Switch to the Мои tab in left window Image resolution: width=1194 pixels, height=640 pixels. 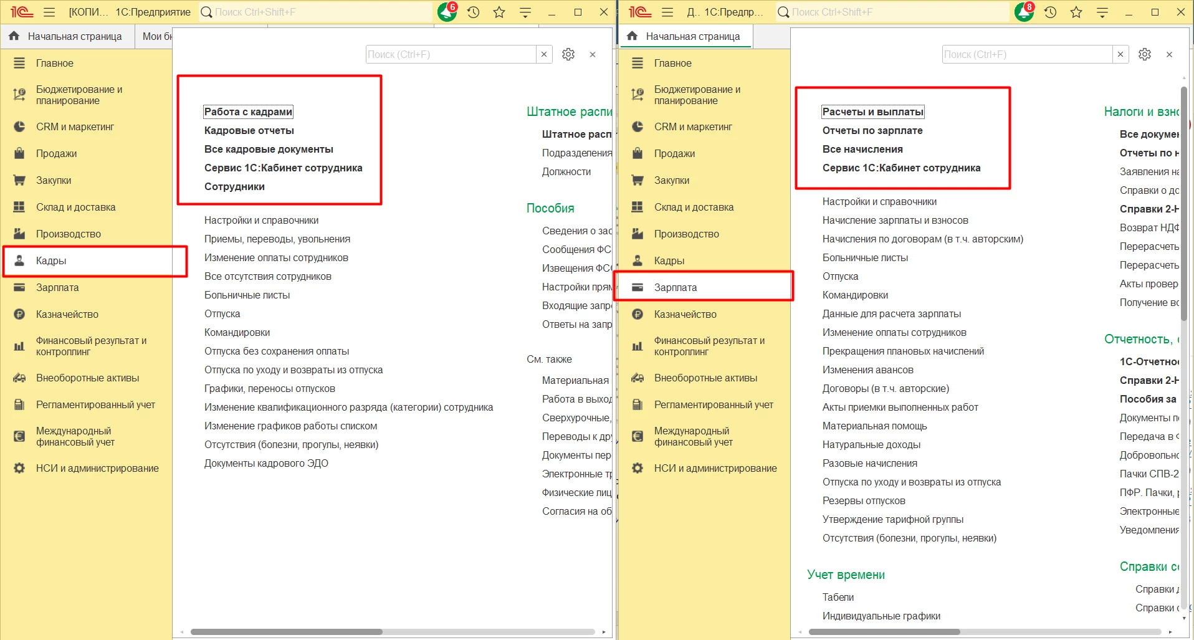pos(156,36)
